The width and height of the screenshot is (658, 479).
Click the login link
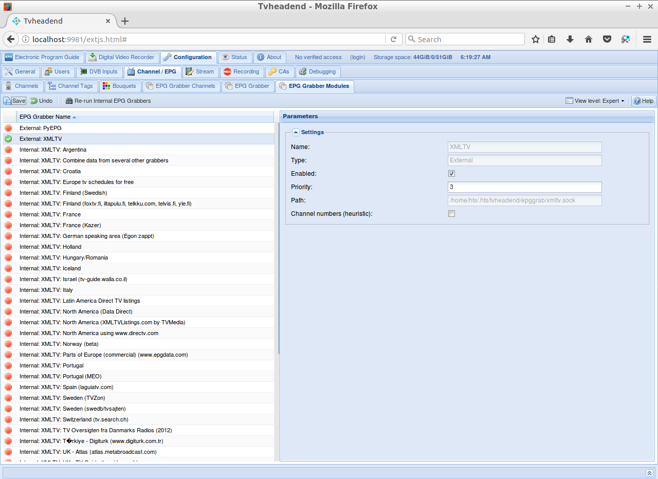tap(357, 57)
